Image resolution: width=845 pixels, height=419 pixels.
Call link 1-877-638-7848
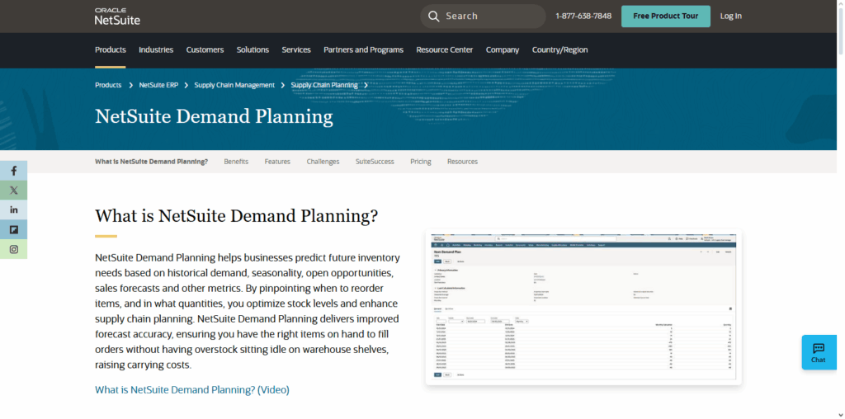click(x=583, y=16)
